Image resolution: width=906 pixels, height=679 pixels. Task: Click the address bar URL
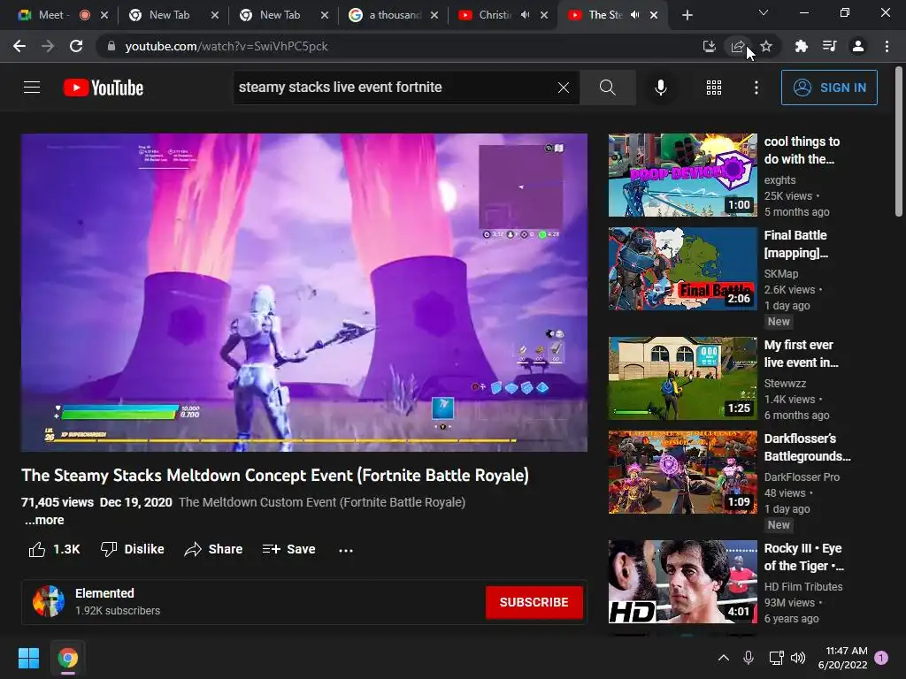tap(226, 46)
